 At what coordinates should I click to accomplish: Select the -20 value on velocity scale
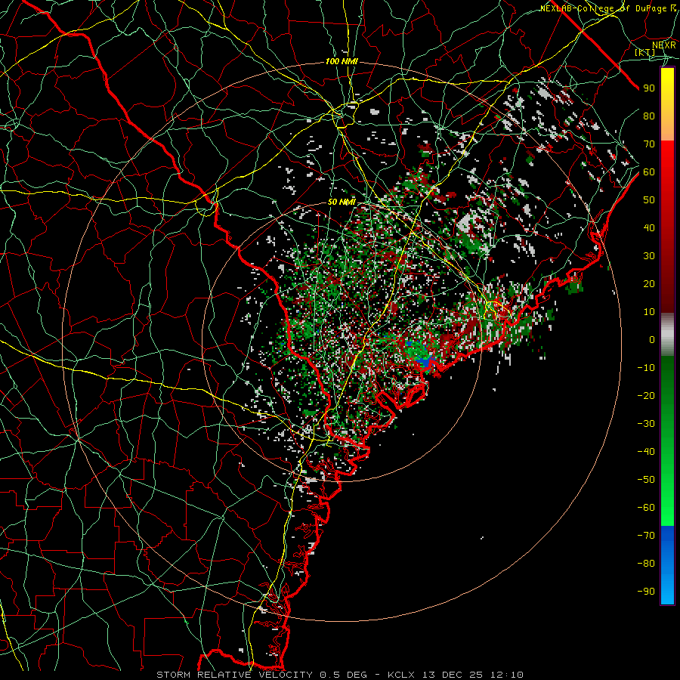646,395
